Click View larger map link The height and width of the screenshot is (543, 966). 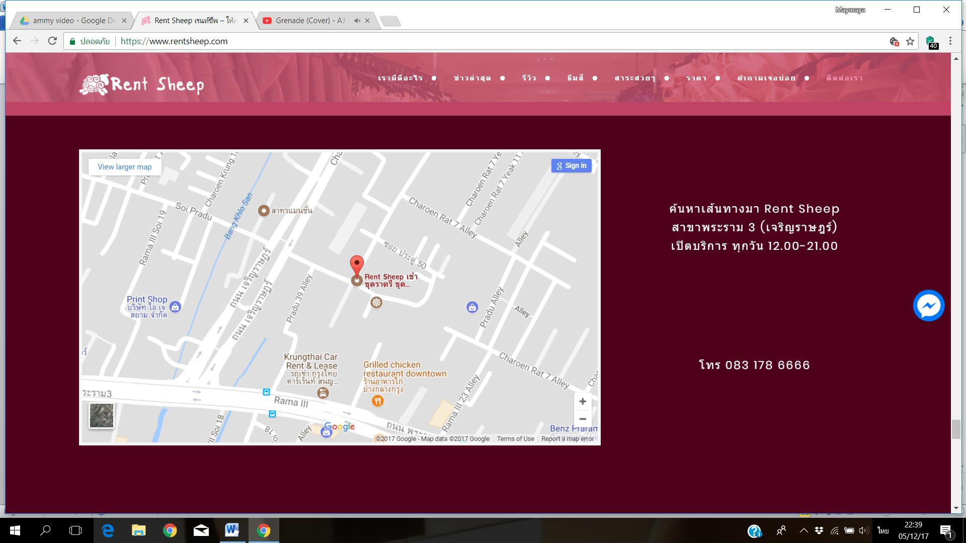(x=125, y=167)
